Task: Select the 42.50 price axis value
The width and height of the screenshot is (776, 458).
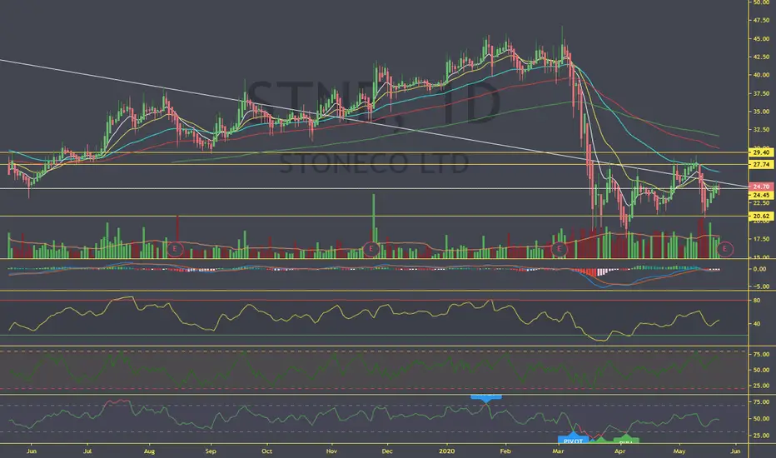Action: tap(761, 57)
